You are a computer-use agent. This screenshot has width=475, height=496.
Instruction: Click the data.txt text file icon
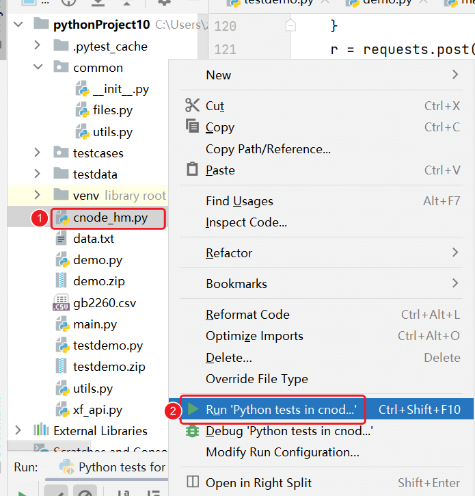[61, 239]
